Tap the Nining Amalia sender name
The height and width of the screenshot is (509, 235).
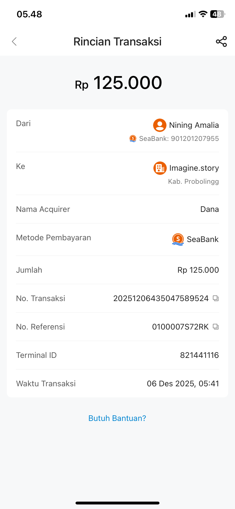(194, 125)
